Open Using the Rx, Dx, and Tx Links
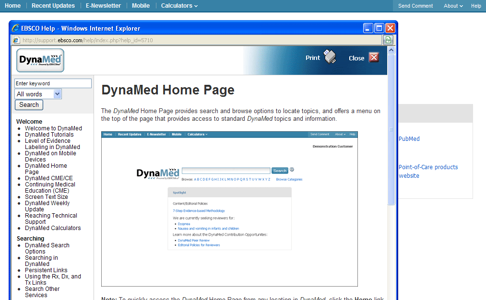This screenshot has height=300, width=486. pyautogui.click(x=53, y=279)
